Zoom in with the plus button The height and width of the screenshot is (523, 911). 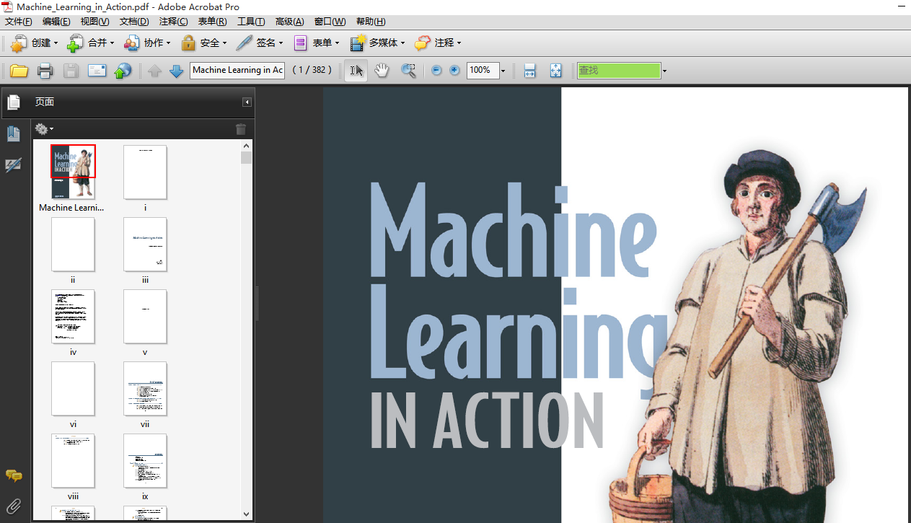tap(454, 71)
